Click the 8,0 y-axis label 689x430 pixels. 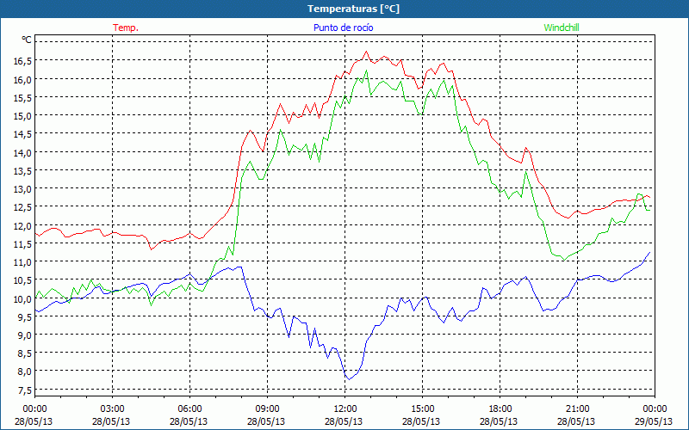(x=24, y=372)
